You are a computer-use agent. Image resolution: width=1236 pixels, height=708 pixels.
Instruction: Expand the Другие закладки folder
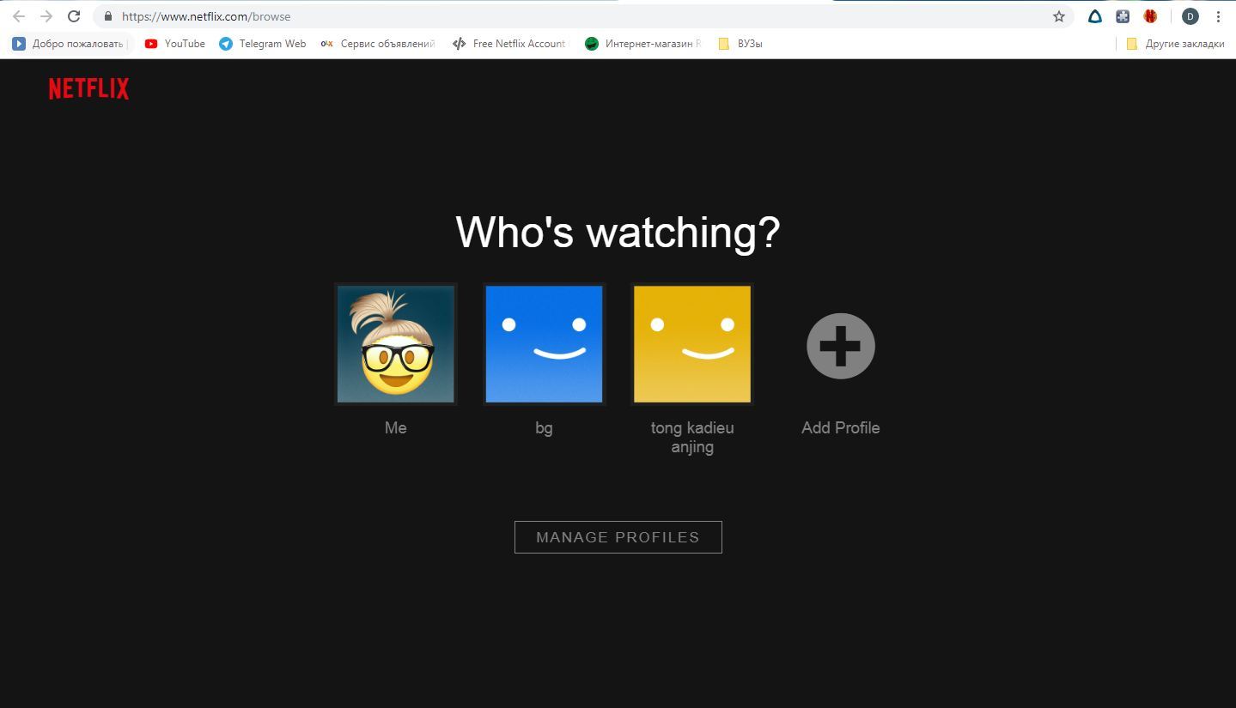pos(1175,44)
